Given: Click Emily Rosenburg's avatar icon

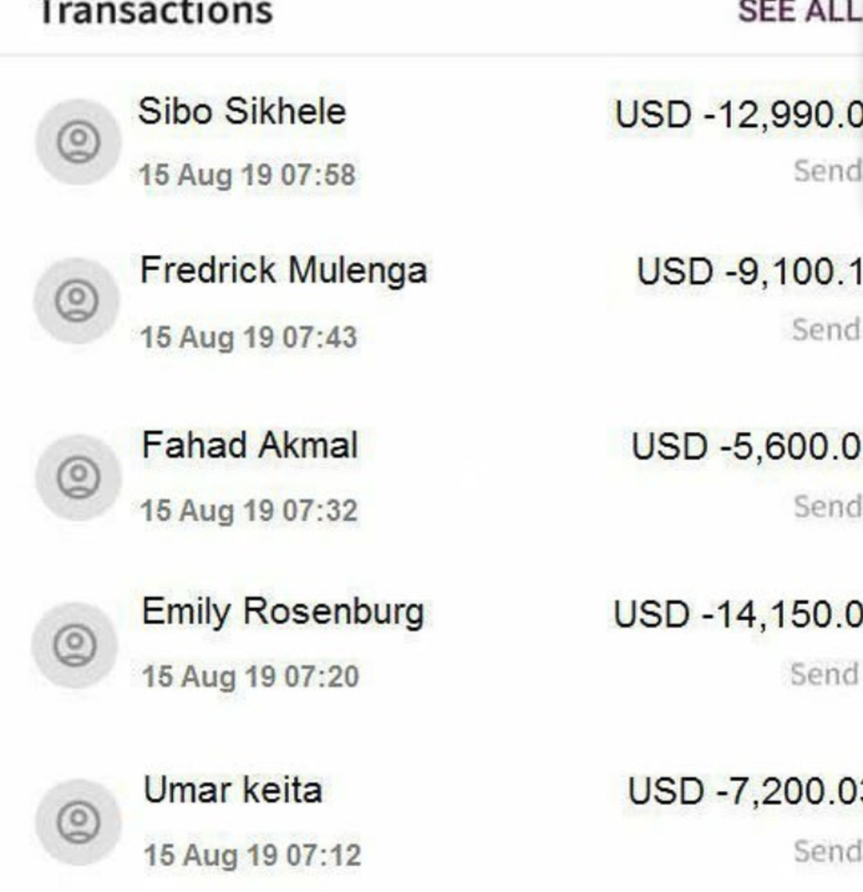Looking at the screenshot, I should (75, 645).
